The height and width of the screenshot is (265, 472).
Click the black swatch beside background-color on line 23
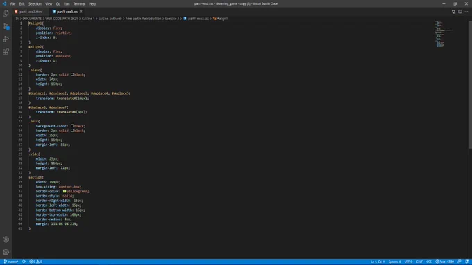[x=72, y=126]
